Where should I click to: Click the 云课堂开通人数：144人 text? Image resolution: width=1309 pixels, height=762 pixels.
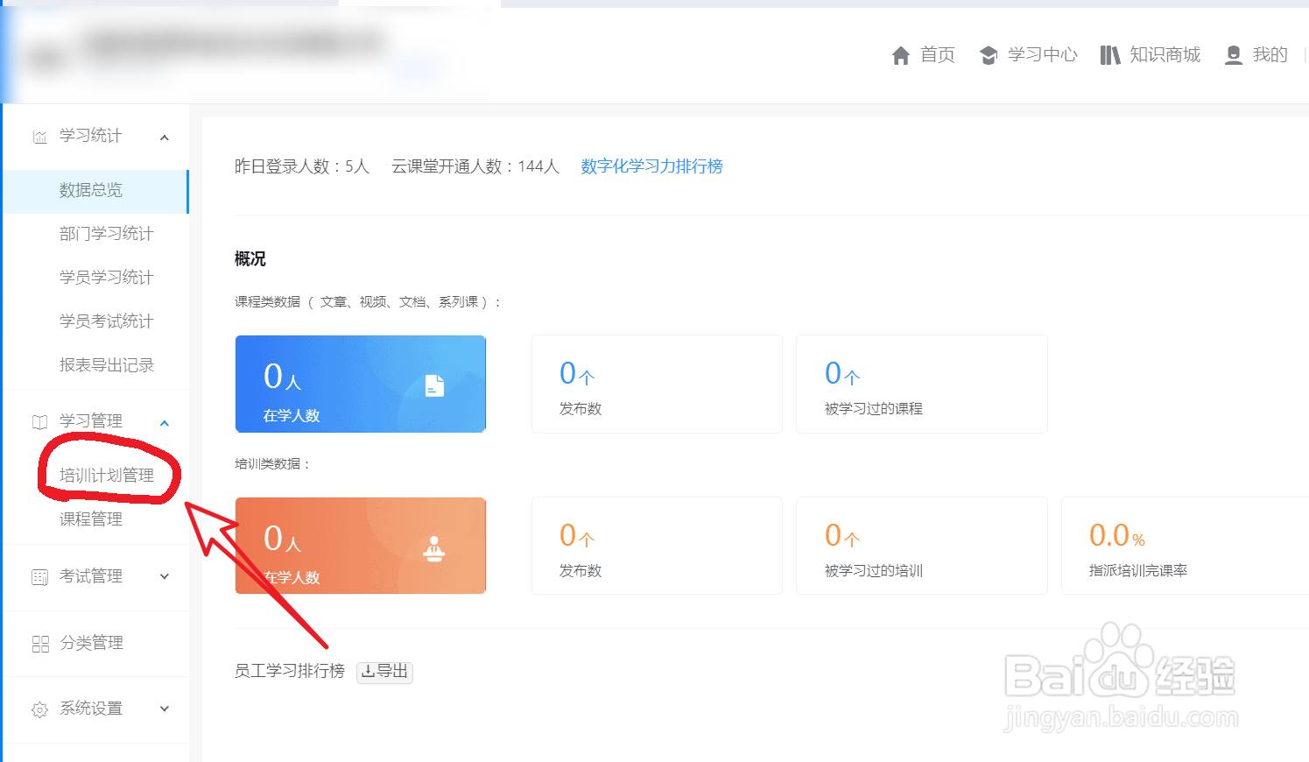pos(475,166)
